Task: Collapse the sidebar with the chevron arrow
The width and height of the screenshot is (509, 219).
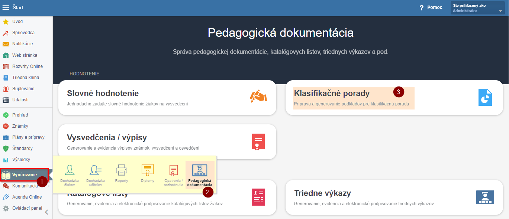Action: tap(46, 212)
